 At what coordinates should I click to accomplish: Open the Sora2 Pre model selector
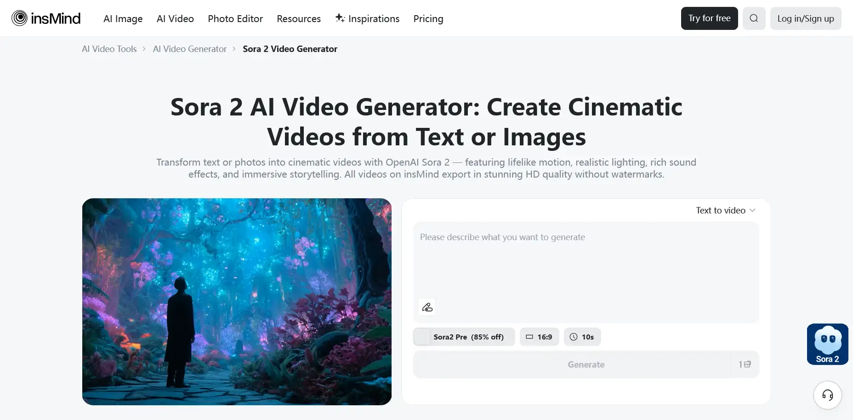tap(464, 337)
